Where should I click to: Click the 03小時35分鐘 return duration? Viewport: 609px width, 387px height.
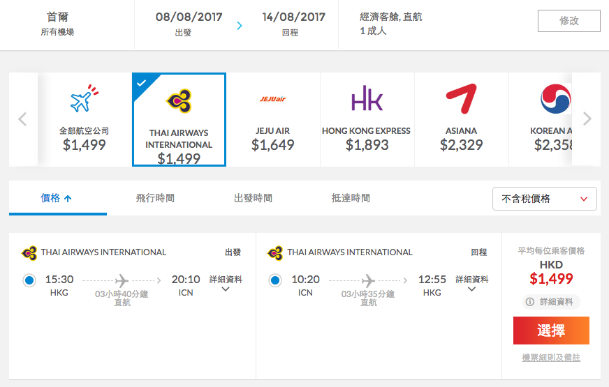click(368, 294)
